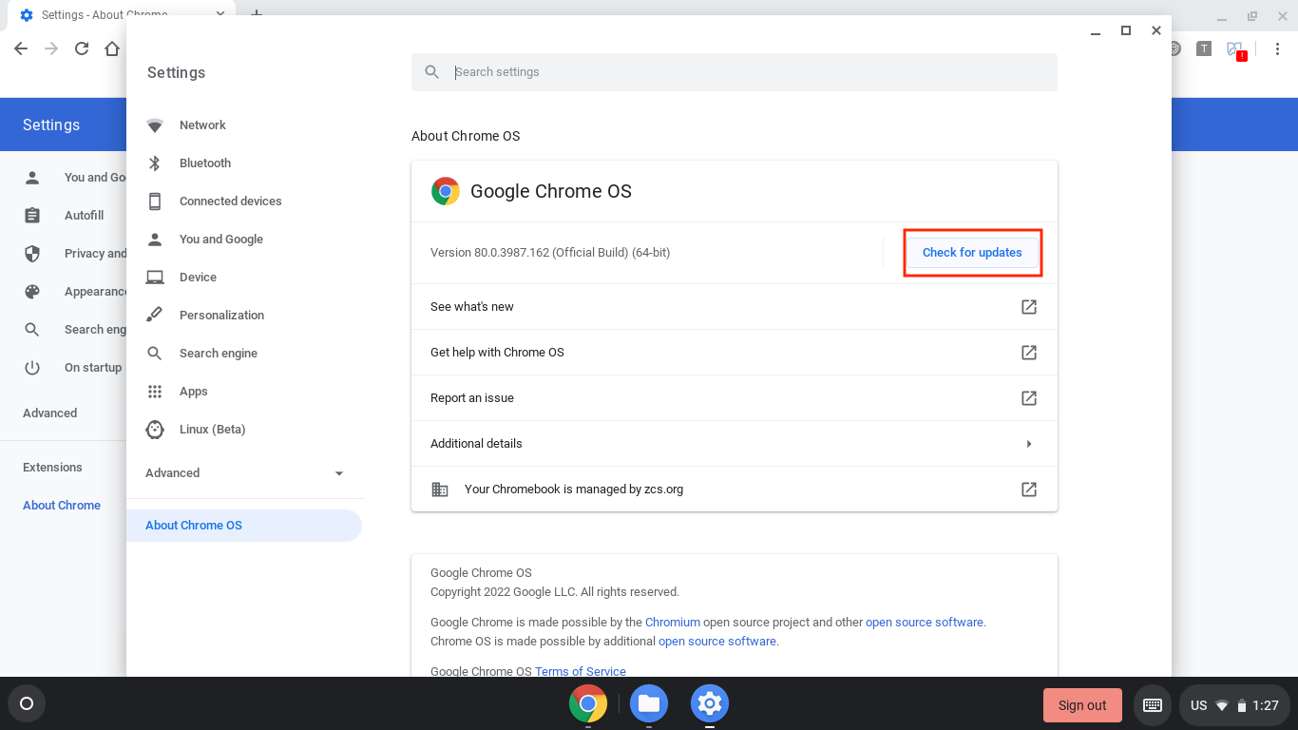Expand the Advanced section in OS Settings sidebar

click(x=245, y=473)
